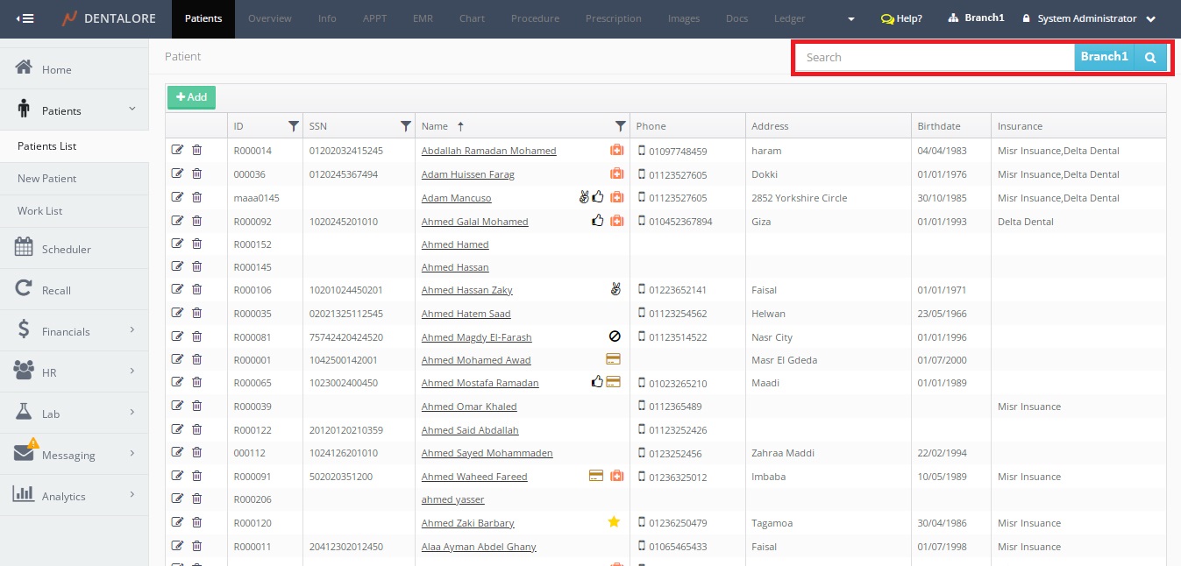1181x566 pixels.
Task: Click the green Add button
Action: tap(191, 97)
